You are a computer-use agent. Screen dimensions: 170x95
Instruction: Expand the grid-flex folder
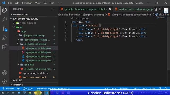(x=29, y=65)
